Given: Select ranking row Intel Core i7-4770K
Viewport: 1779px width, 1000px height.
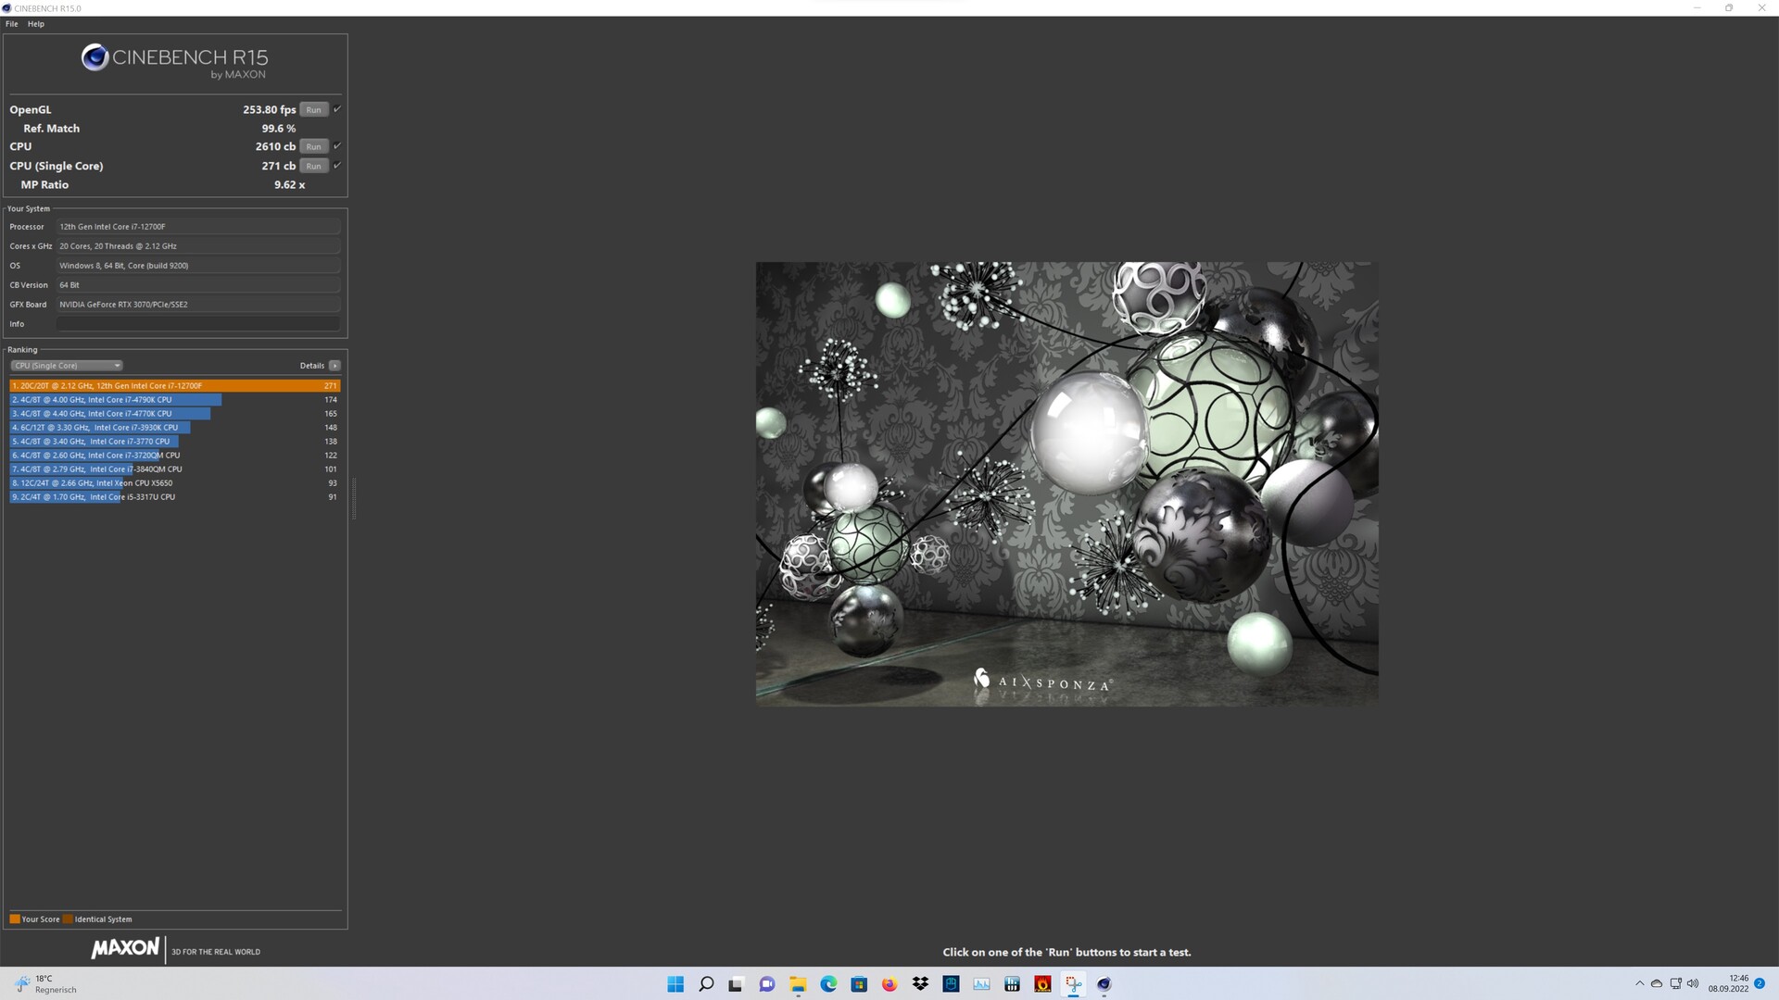Looking at the screenshot, I should [175, 414].
